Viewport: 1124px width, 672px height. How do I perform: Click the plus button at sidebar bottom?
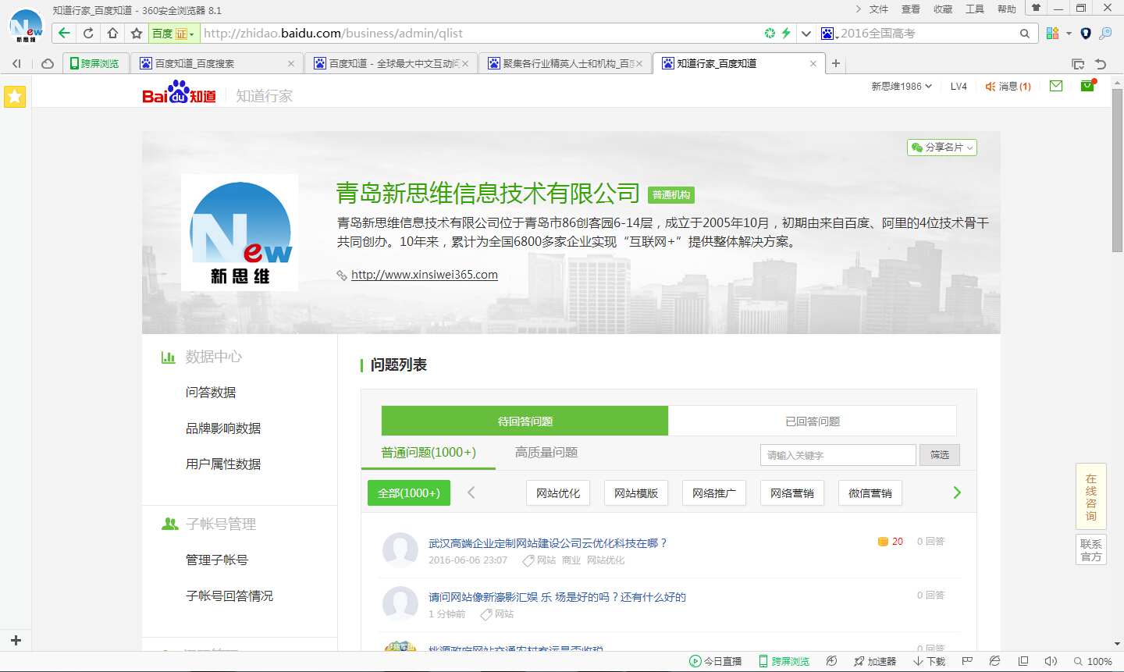tap(16, 640)
